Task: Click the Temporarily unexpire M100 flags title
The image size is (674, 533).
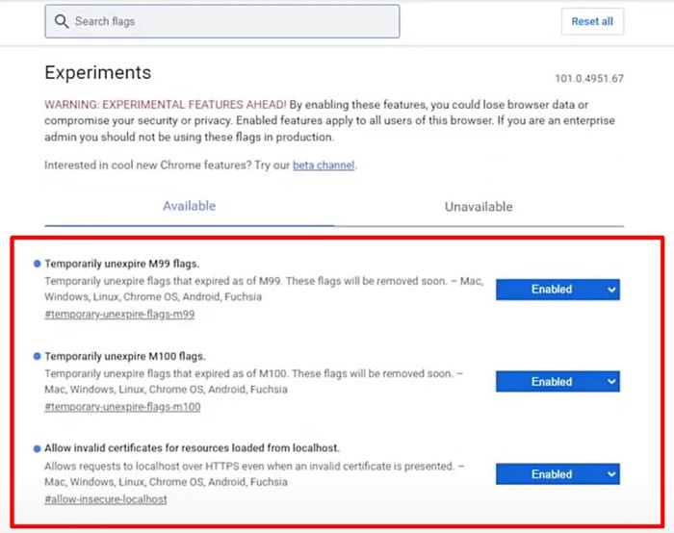Action: (125, 356)
